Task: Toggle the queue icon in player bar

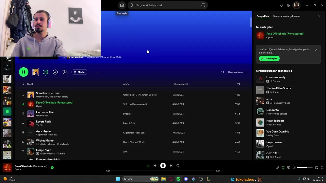Action: (283, 168)
